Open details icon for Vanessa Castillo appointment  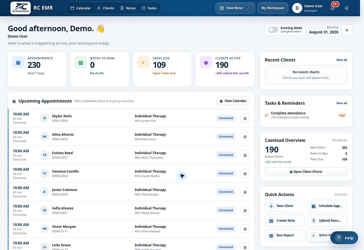[245, 173]
